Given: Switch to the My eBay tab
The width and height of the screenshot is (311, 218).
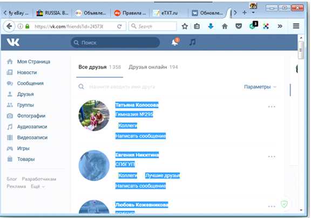Looking at the screenshot, I should coord(18,13).
